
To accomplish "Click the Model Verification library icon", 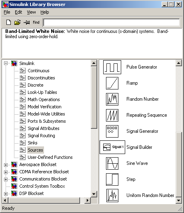I will [22, 107].
